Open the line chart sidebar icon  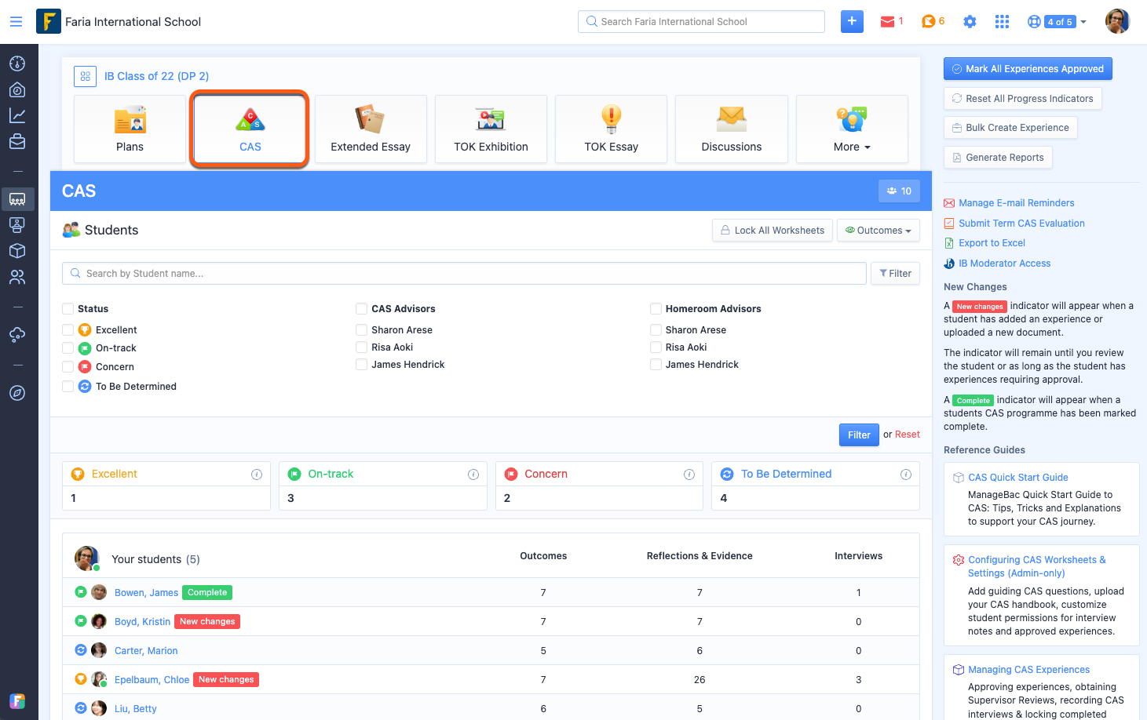click(x=17, y=115)
